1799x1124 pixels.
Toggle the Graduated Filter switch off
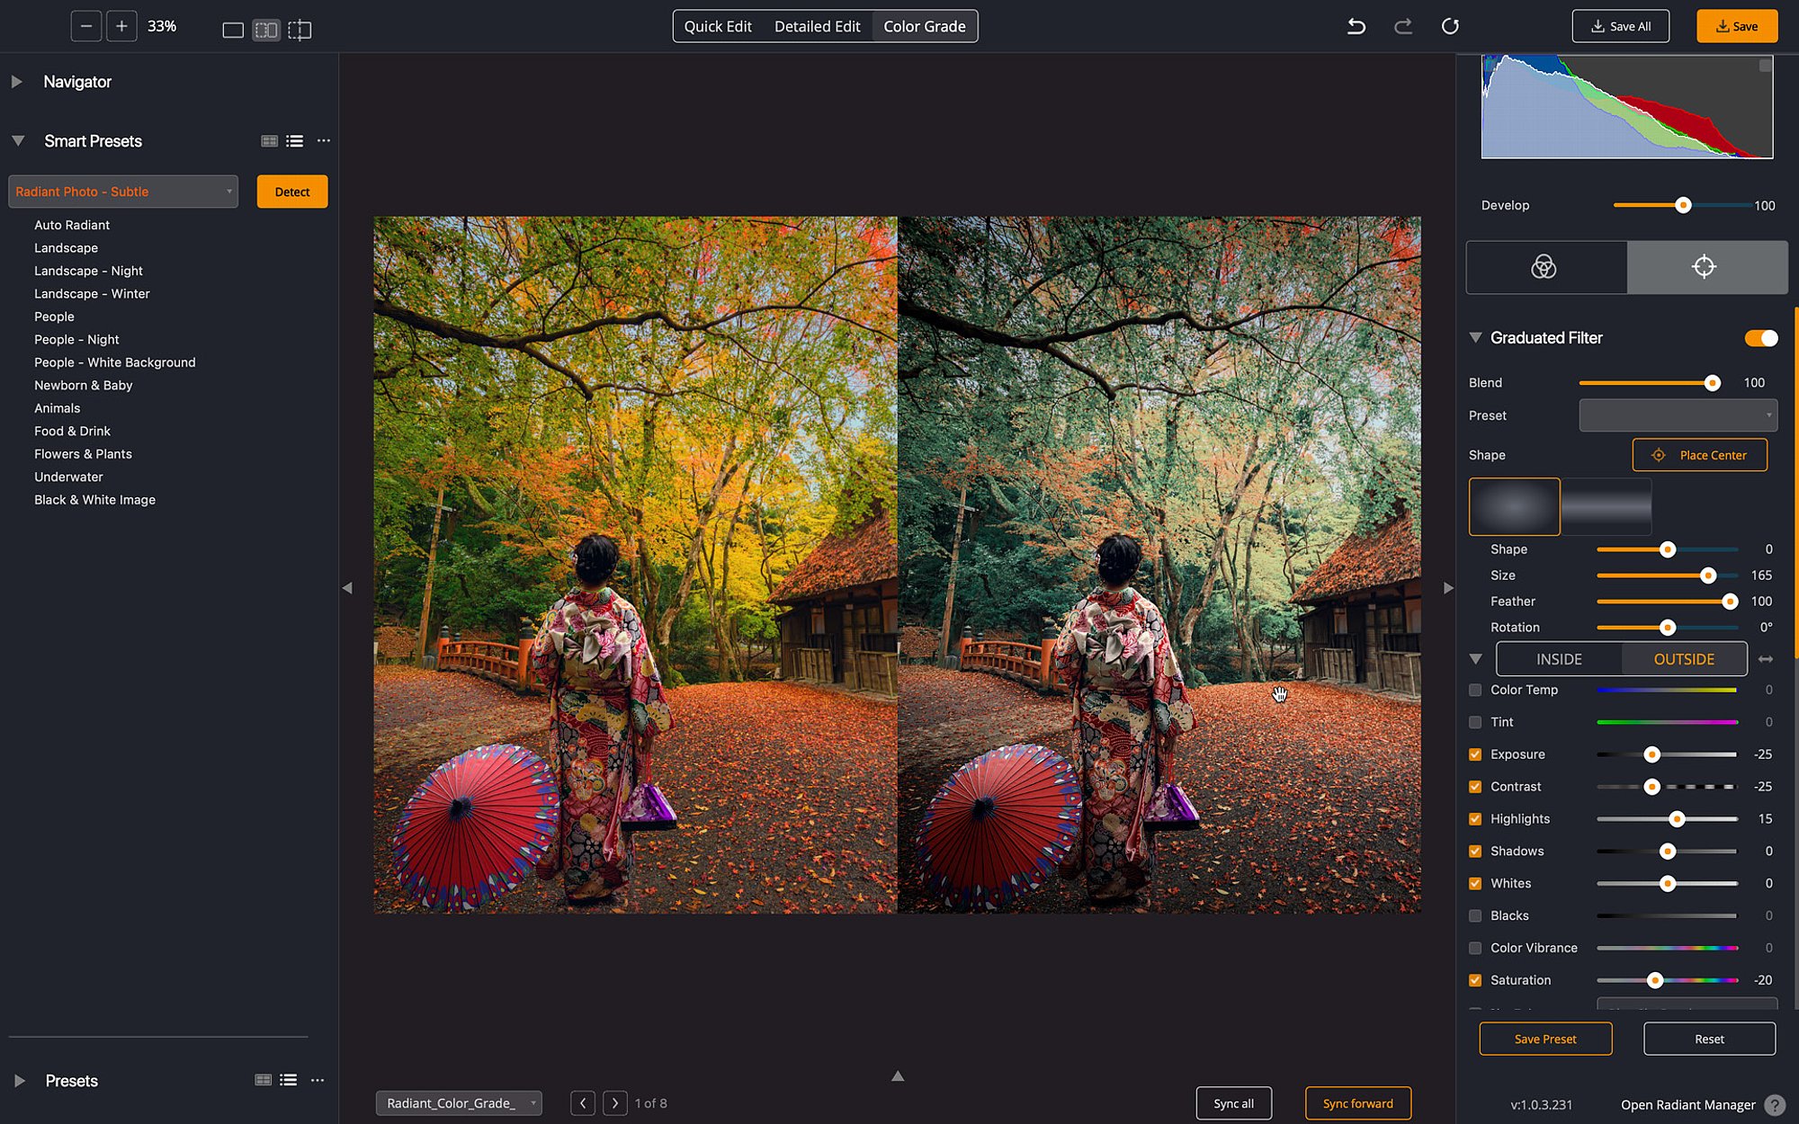(1760, 338)
